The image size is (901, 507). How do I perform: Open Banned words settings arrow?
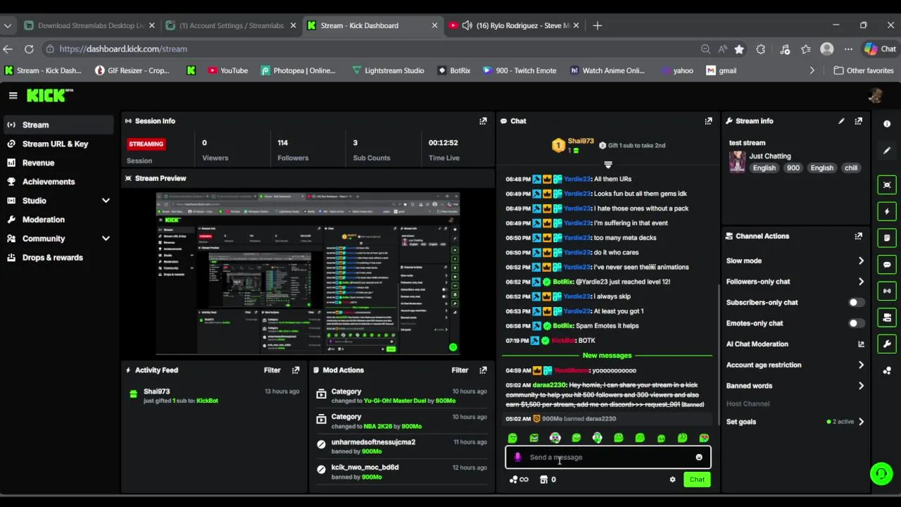(x=861, y=386)
